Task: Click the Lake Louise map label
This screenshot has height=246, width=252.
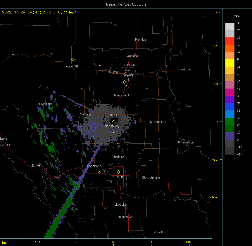Action: pos(5,141)
